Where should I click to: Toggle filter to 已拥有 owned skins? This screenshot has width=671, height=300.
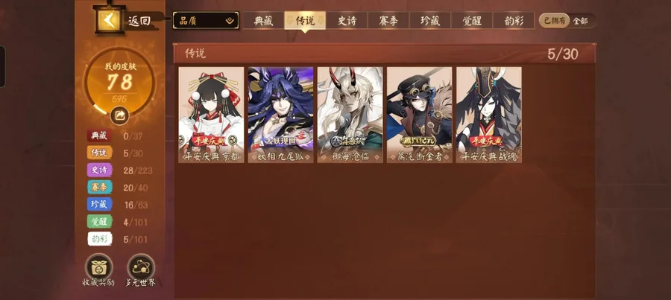tap(554, 21)
